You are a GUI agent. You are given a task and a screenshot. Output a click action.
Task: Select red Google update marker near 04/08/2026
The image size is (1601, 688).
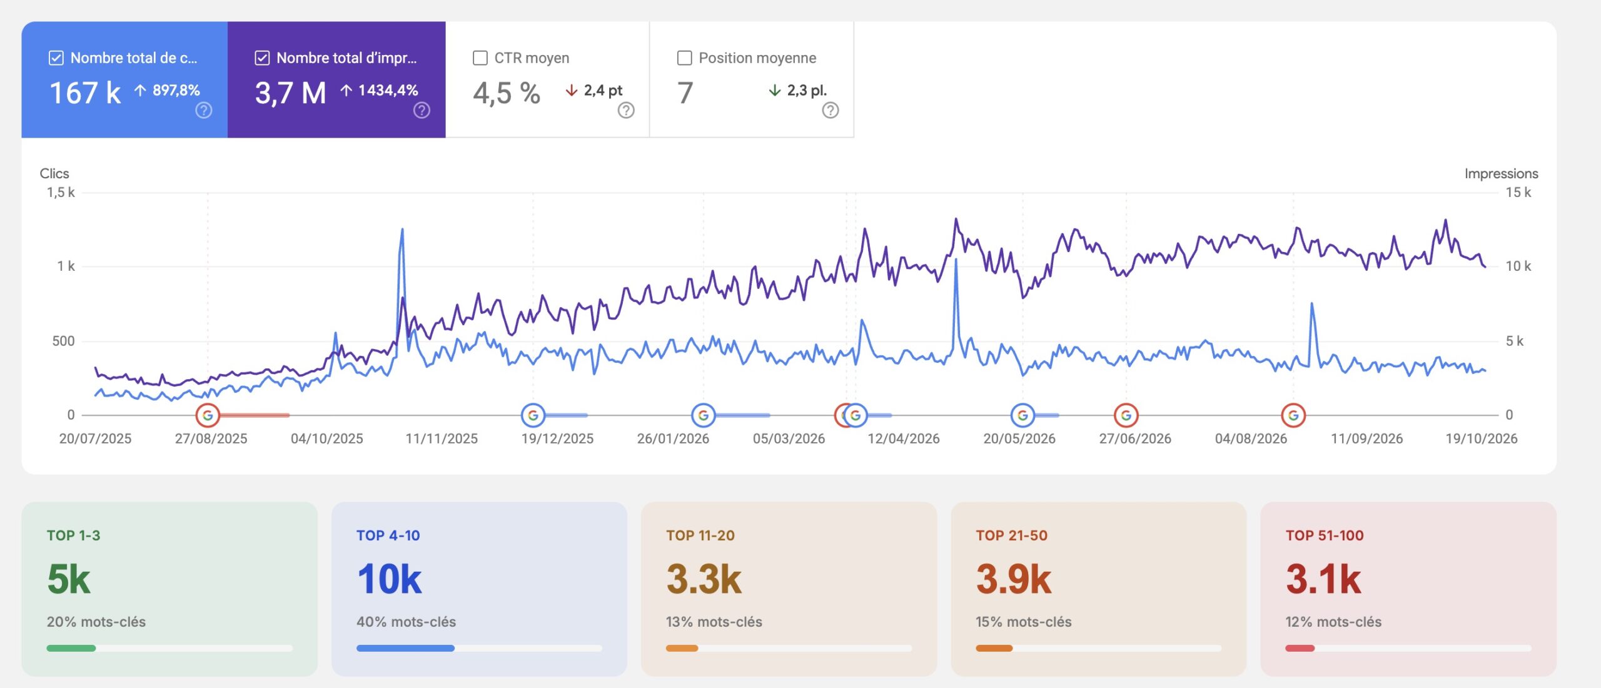(1293, 415)
